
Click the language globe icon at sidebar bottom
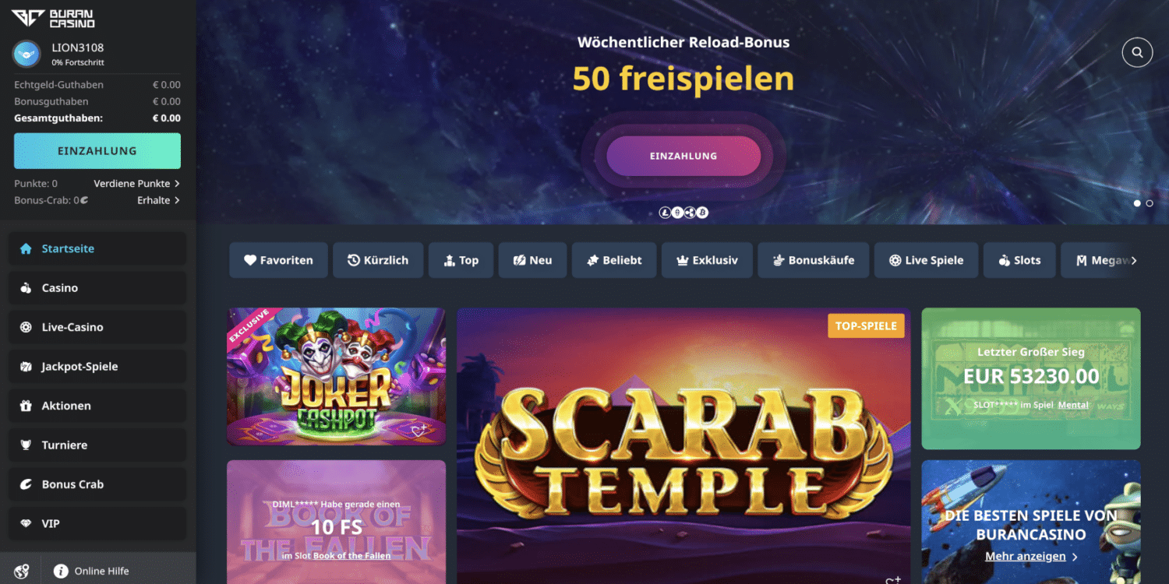(21, 571)
